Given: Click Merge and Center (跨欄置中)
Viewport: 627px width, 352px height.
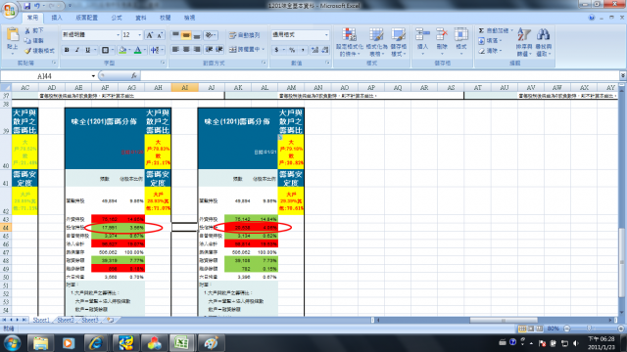Looking at the screenshot, I should click(244, 49).
